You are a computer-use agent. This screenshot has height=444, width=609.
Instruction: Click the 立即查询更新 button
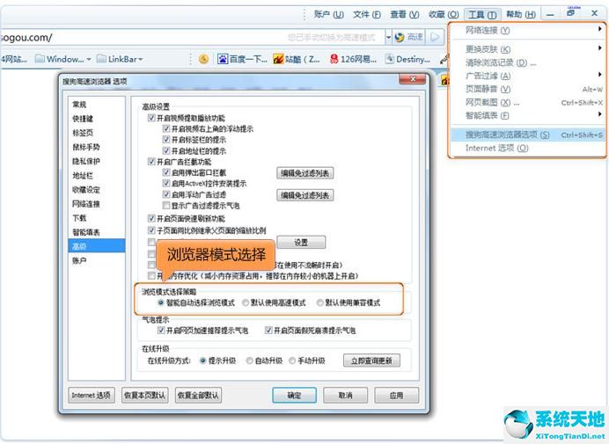click(371, 360)
